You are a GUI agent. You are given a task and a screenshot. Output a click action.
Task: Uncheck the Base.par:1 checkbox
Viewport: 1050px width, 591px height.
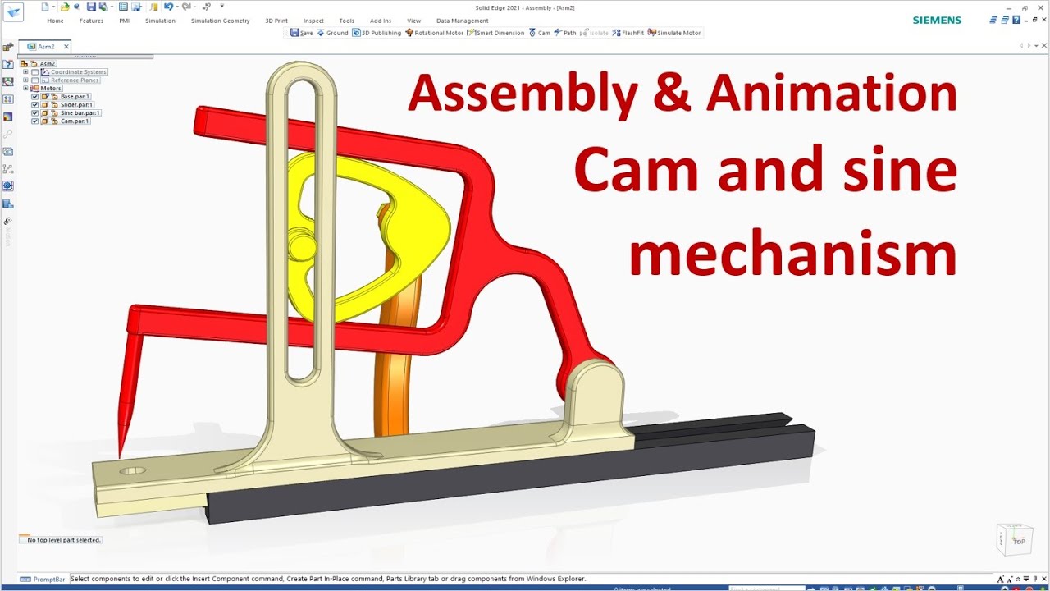(x=34, y=97)
